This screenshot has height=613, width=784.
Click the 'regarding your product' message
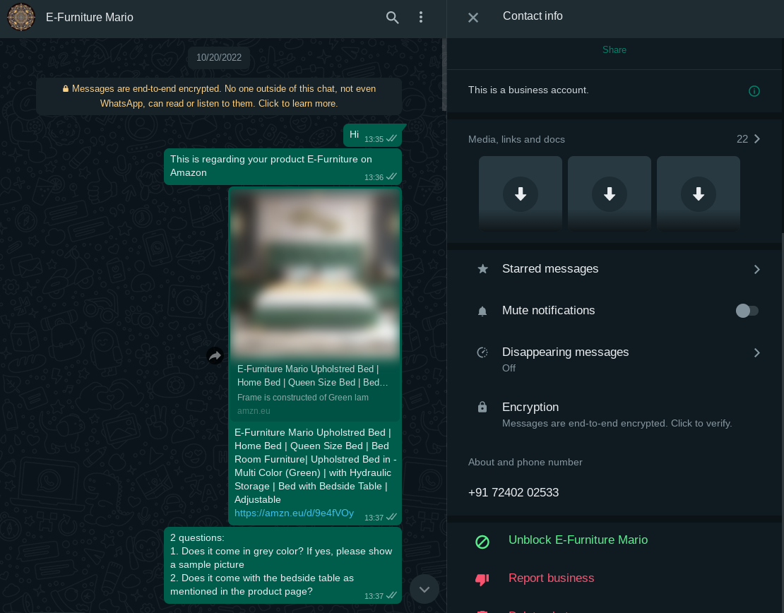283,167
